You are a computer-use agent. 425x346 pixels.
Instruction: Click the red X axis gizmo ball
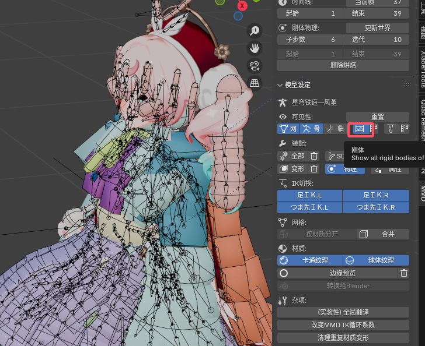click(x=242, y=6)
